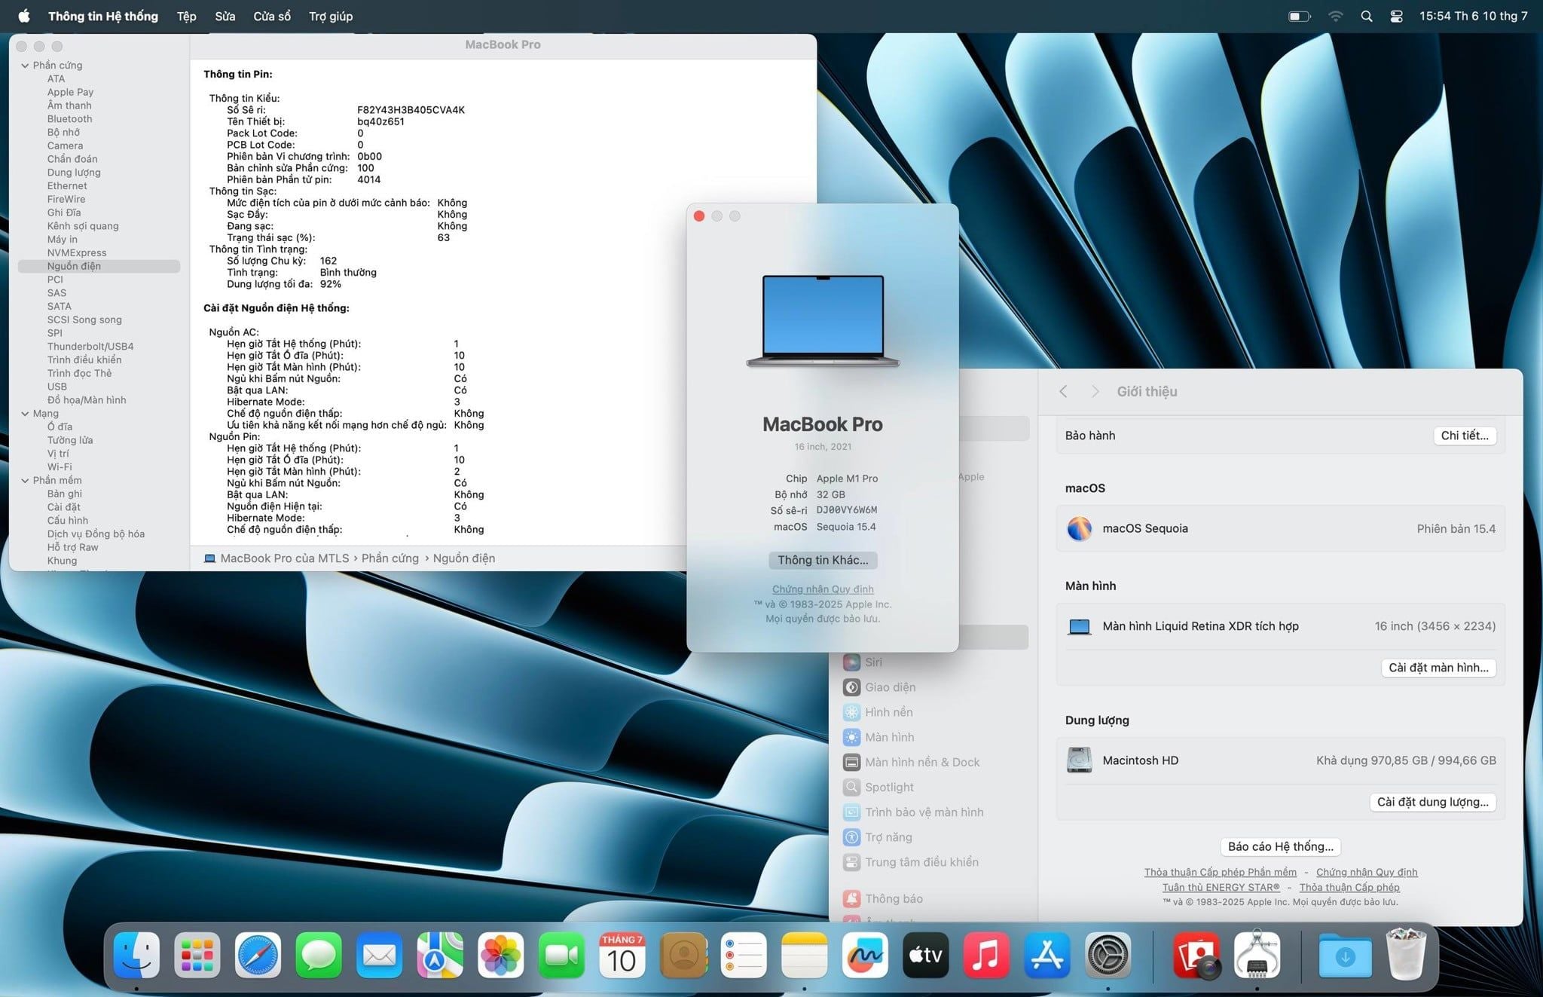
Task: Open Contacts from the Dock
Action: pos(683,956)
